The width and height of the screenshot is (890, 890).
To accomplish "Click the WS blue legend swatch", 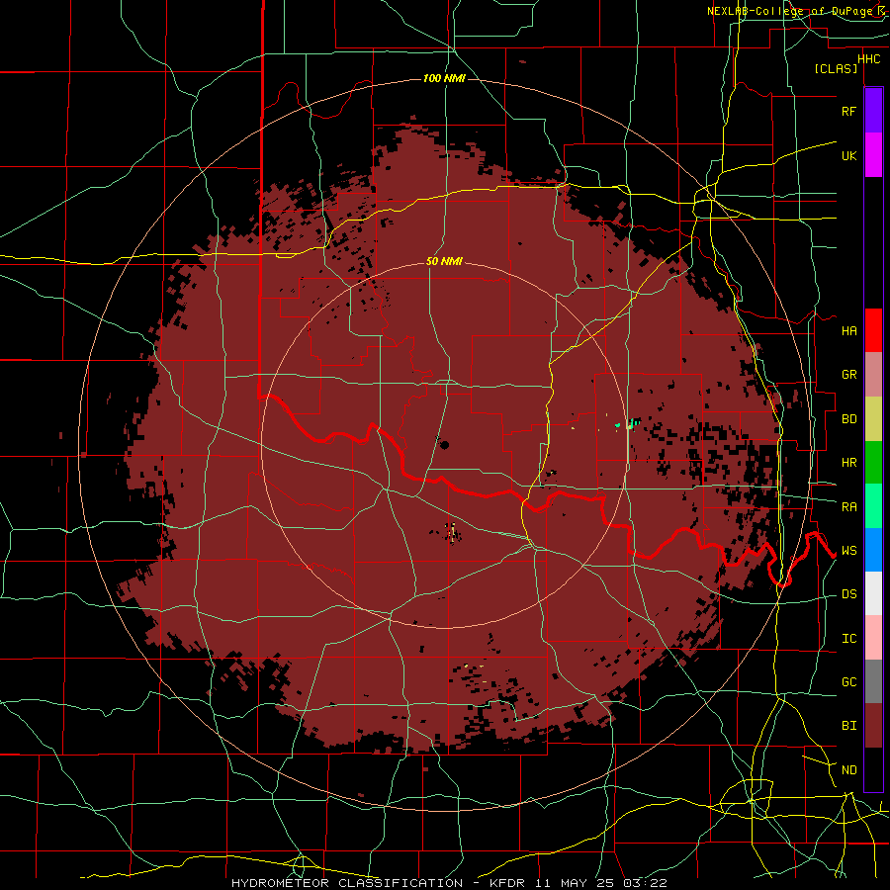I will (873, 550).
